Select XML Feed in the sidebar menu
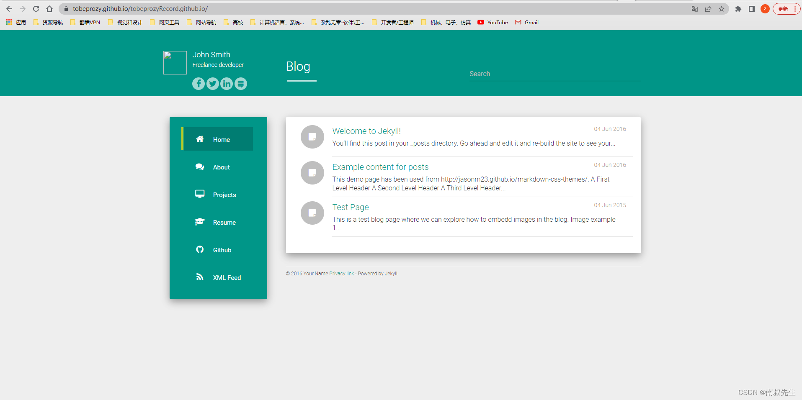The width and height of the screenshot is (802, 400). coord(217,277)
